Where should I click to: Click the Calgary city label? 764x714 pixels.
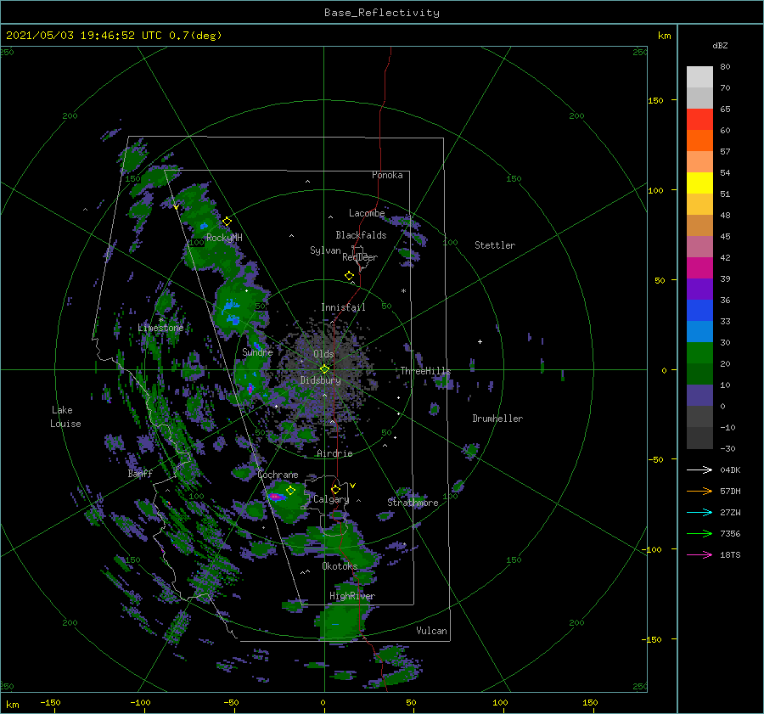(331, 499)
